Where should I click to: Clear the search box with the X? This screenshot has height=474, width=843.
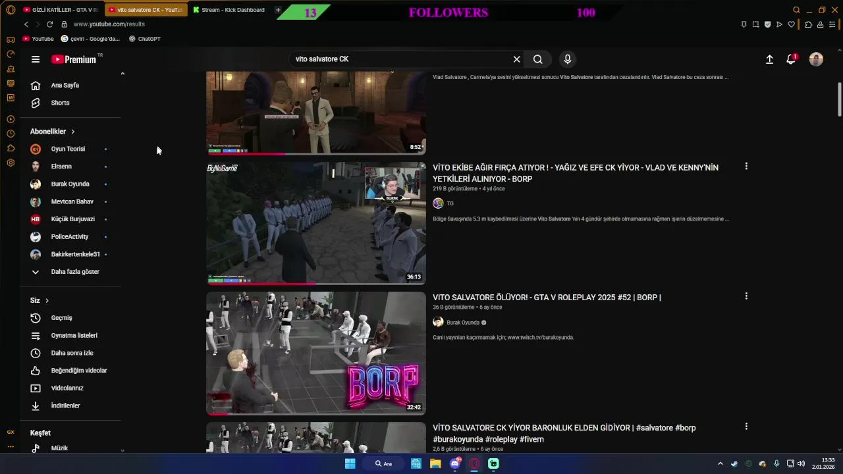coord(516,59)
